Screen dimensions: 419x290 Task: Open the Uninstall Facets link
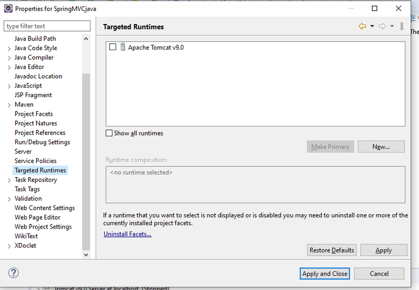128,234
